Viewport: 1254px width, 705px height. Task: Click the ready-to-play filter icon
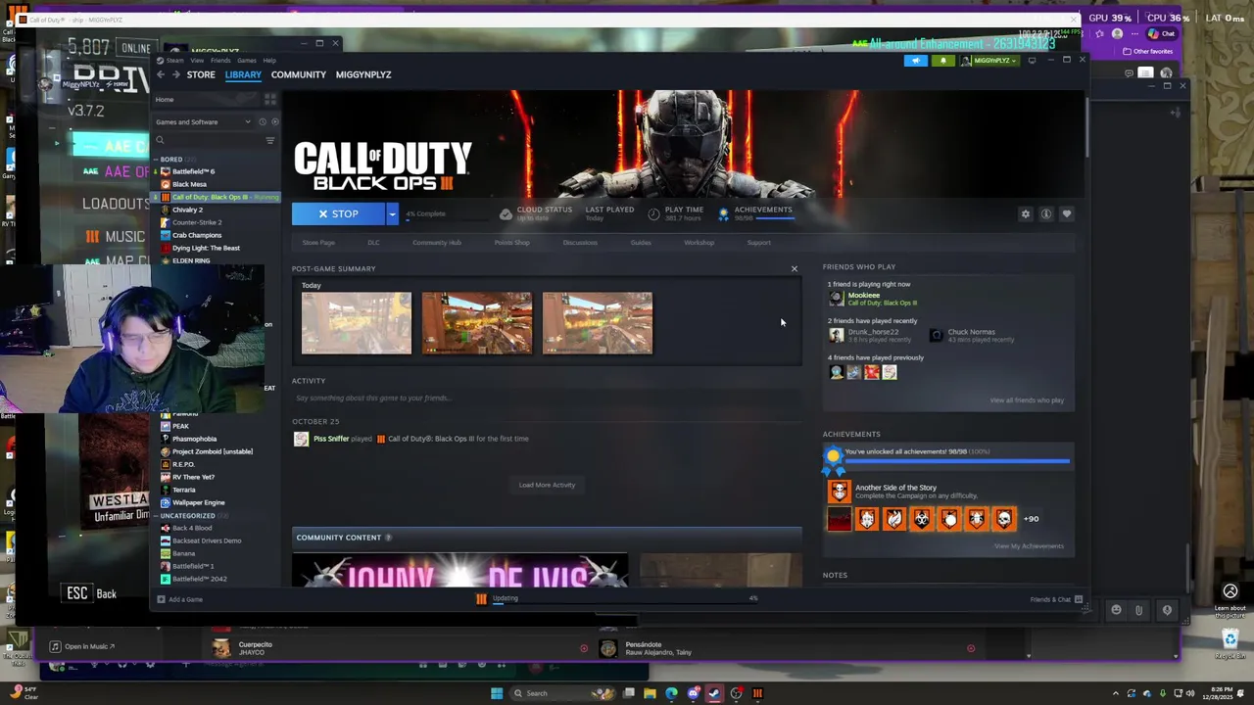(274, 121)
